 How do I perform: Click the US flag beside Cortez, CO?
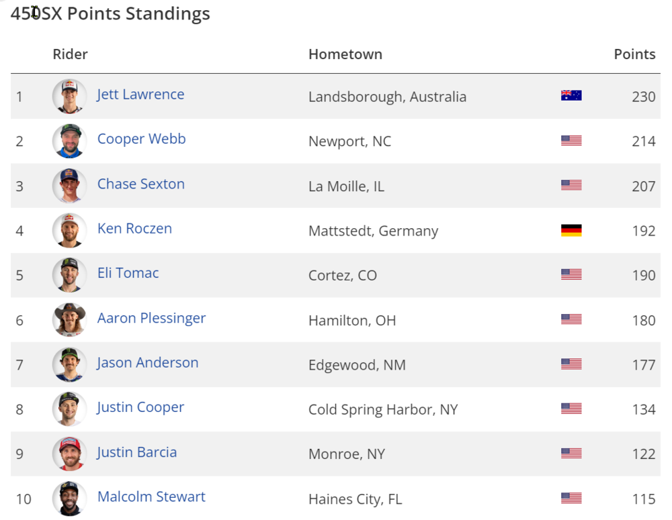coord(571,274)
